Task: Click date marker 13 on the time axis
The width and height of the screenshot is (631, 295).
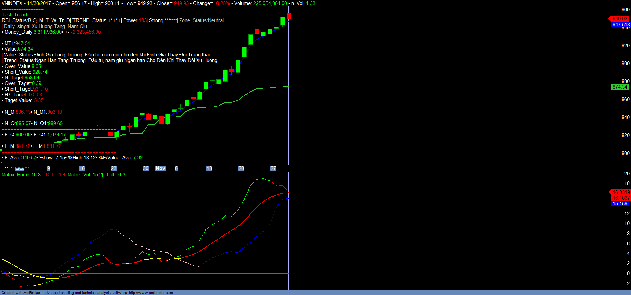Action: (x=209, y=168)
